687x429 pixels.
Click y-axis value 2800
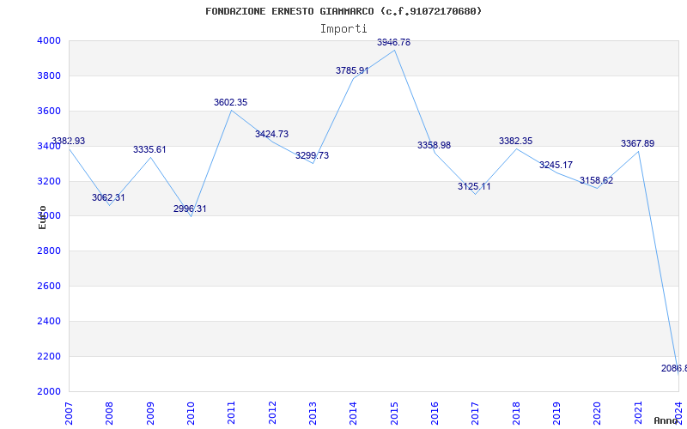(x=50, y=251)
